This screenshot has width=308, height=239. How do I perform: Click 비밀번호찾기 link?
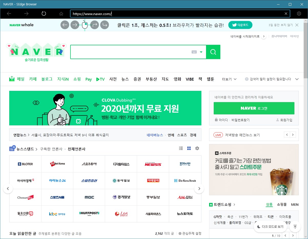point(241,120)
